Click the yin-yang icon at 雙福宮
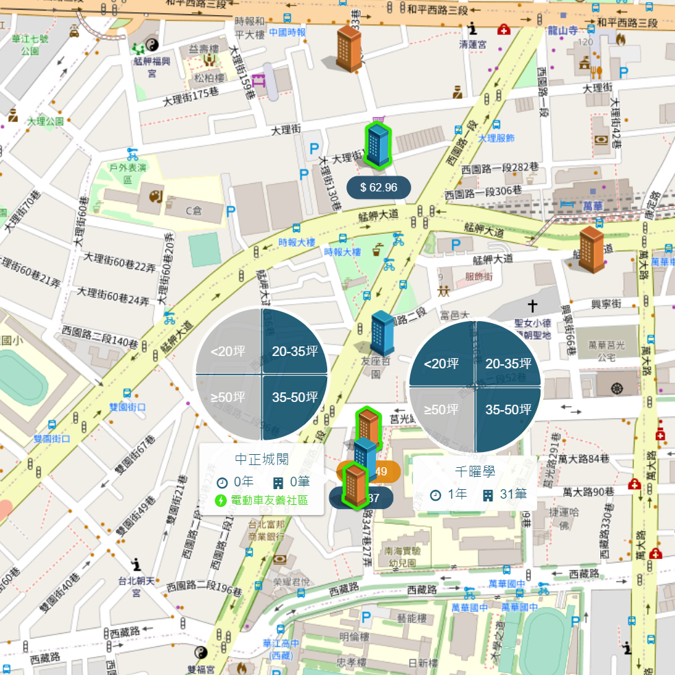The image size is (675, 675). point(200,652)
